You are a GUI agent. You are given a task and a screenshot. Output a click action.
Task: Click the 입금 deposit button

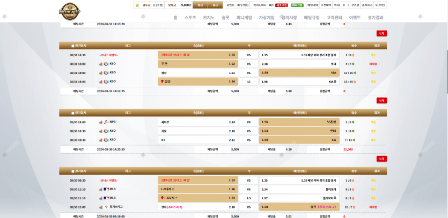pyautogui.click(x=200, y=5)
